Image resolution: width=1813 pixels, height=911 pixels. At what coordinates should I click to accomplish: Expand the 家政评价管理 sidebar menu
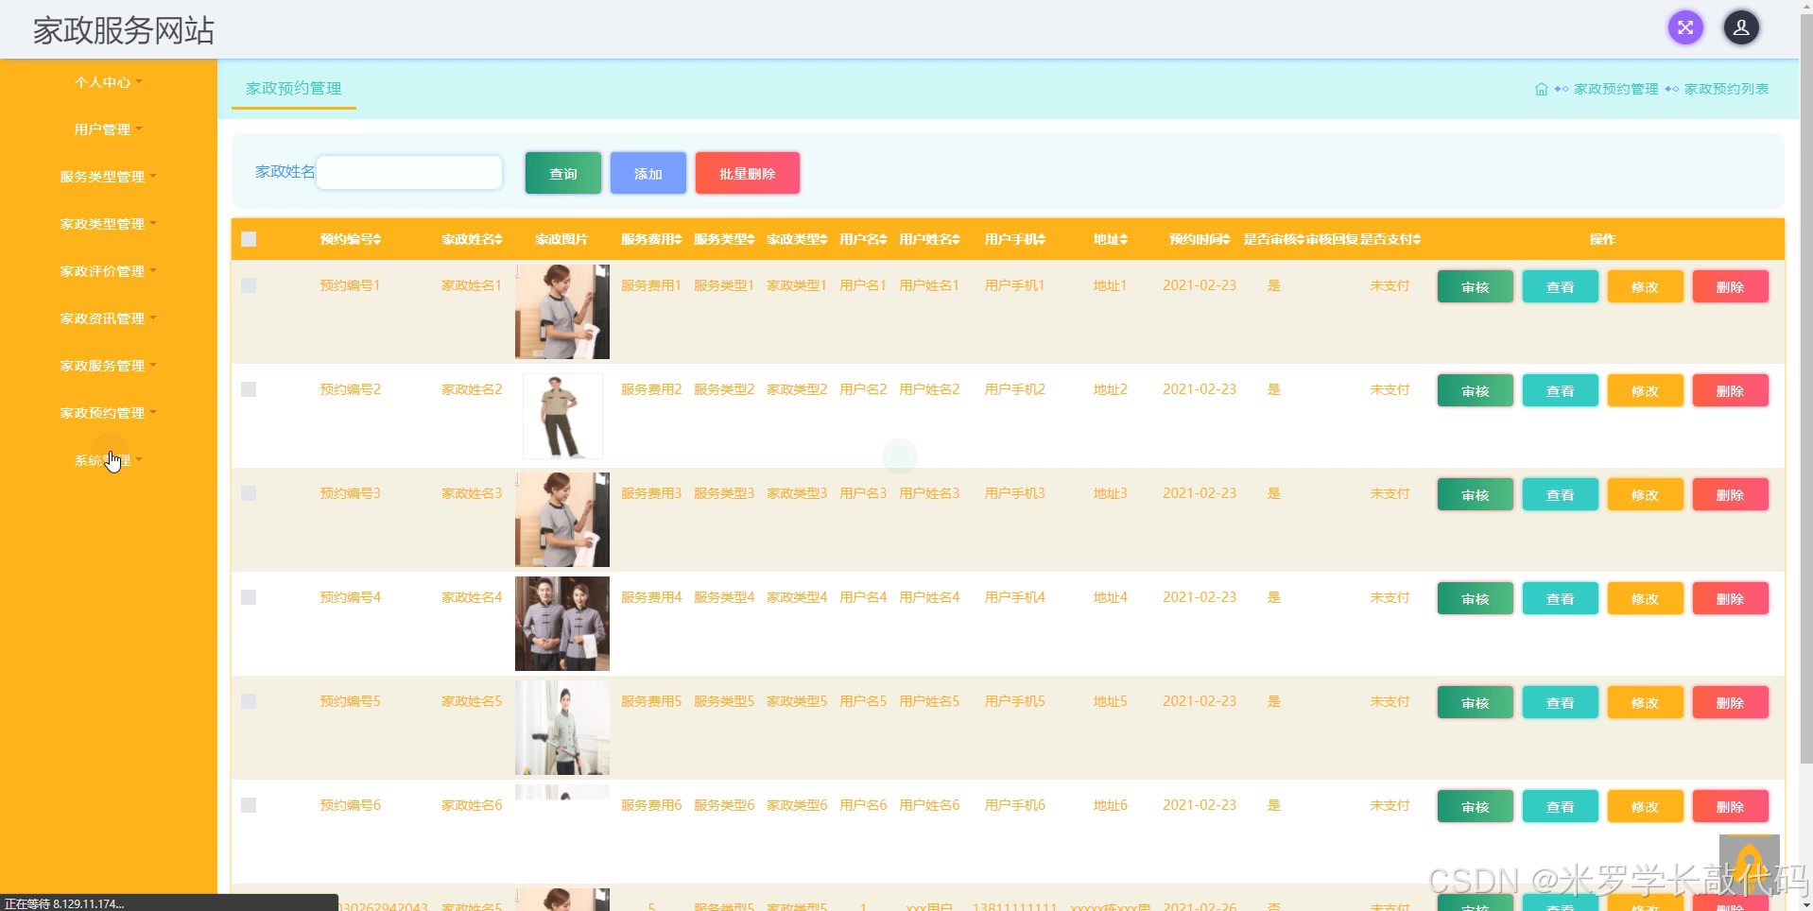point(109,271)
